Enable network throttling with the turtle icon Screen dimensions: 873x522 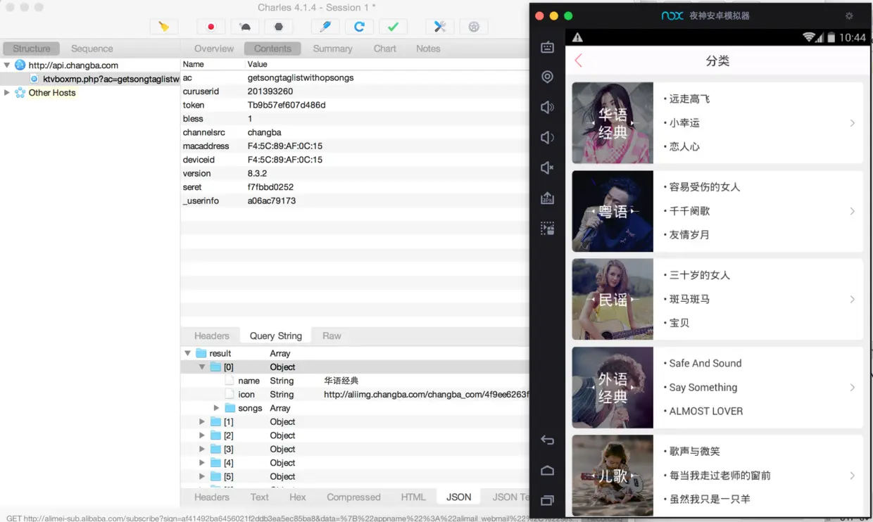click(x=244, y=26)
